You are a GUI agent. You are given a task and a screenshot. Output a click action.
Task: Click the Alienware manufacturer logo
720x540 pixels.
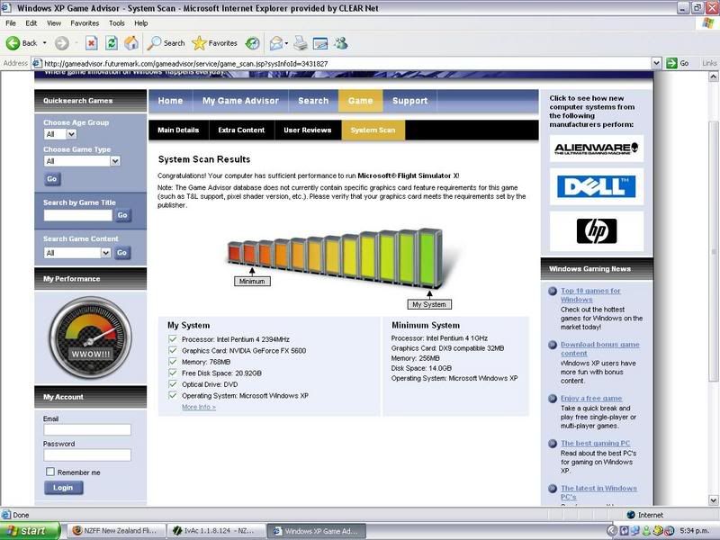pos(597,148)
